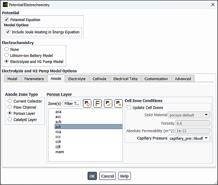
Task: Click the Cancel button
Action: [108, 176]
